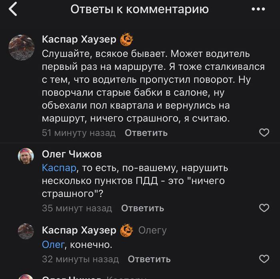Tap the "51 минуту назад" timestamp
The height and width of the screenshot is (279, 280).
(79, 133)
